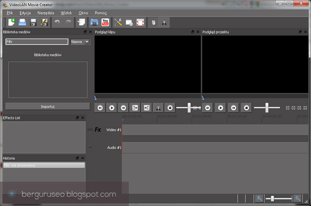The width and height of the screenshot is (311, 206).
Task: Open the Okno menu
Action: pos(84,13)
